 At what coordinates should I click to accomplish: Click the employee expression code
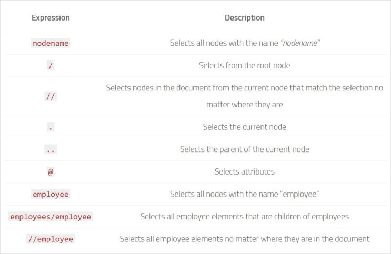coord(51,194)
